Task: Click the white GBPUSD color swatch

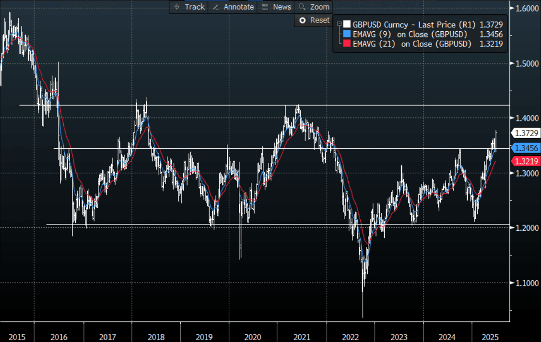Action: [x=347, y=24]
